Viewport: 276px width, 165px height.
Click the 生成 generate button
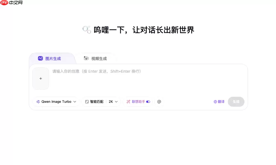(236, 102)
